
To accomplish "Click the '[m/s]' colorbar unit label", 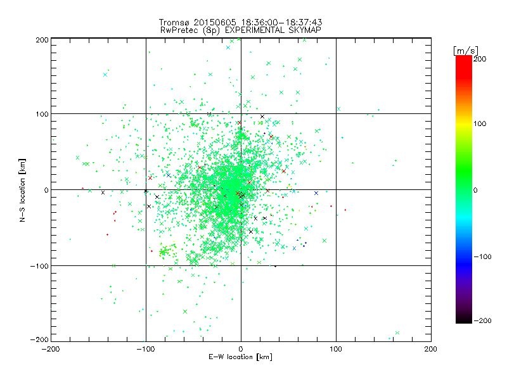I will tap(465, 51).
